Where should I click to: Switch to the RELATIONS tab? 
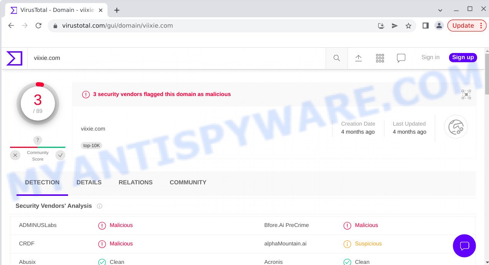(136, 183)
